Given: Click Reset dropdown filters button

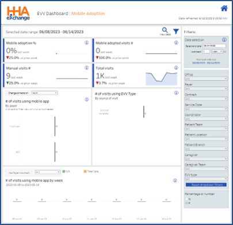Looking at the screenshot, I should 206,185.
